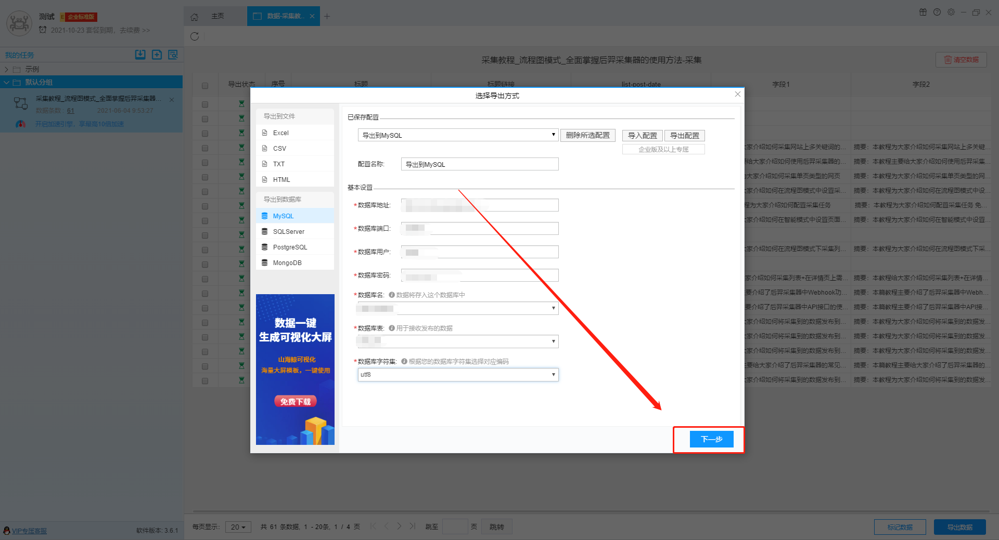The width and height of the screenshot is (999, 540).
Task: Click info icon next to 数据库名
Action: (x=392, y=295)
